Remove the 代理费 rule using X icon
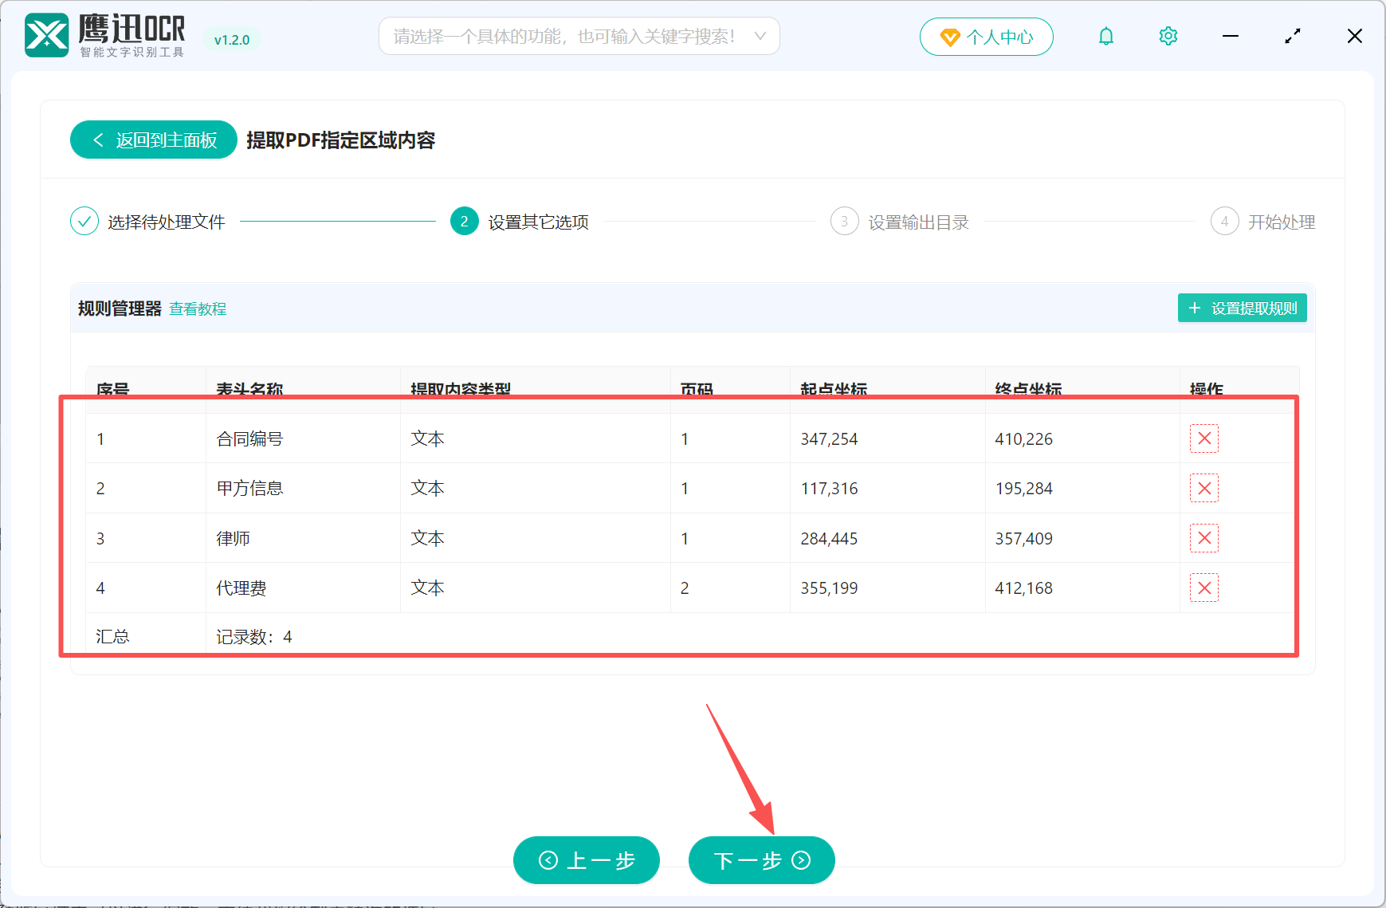1386x908 pixels. 1204,588
